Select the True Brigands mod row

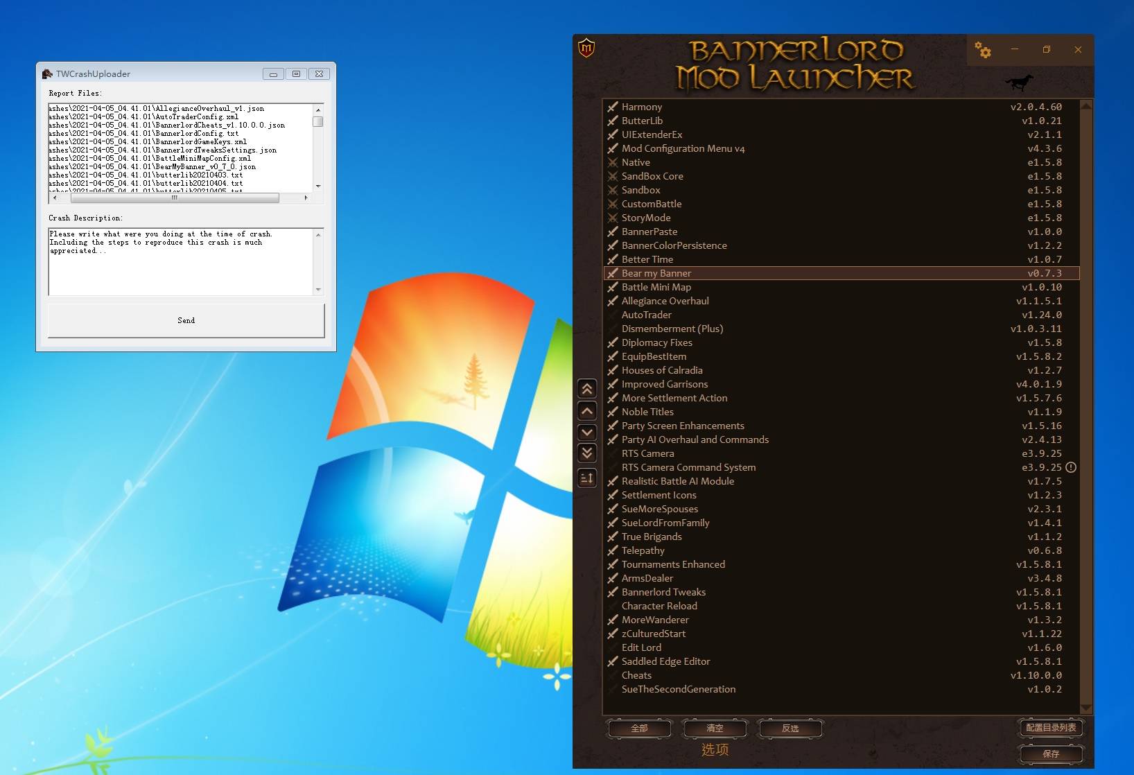(841, 537)
